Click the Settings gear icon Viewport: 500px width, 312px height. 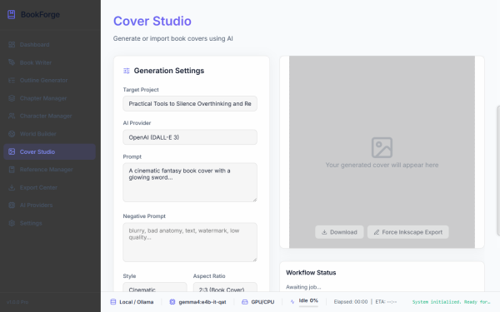(12, 223)
